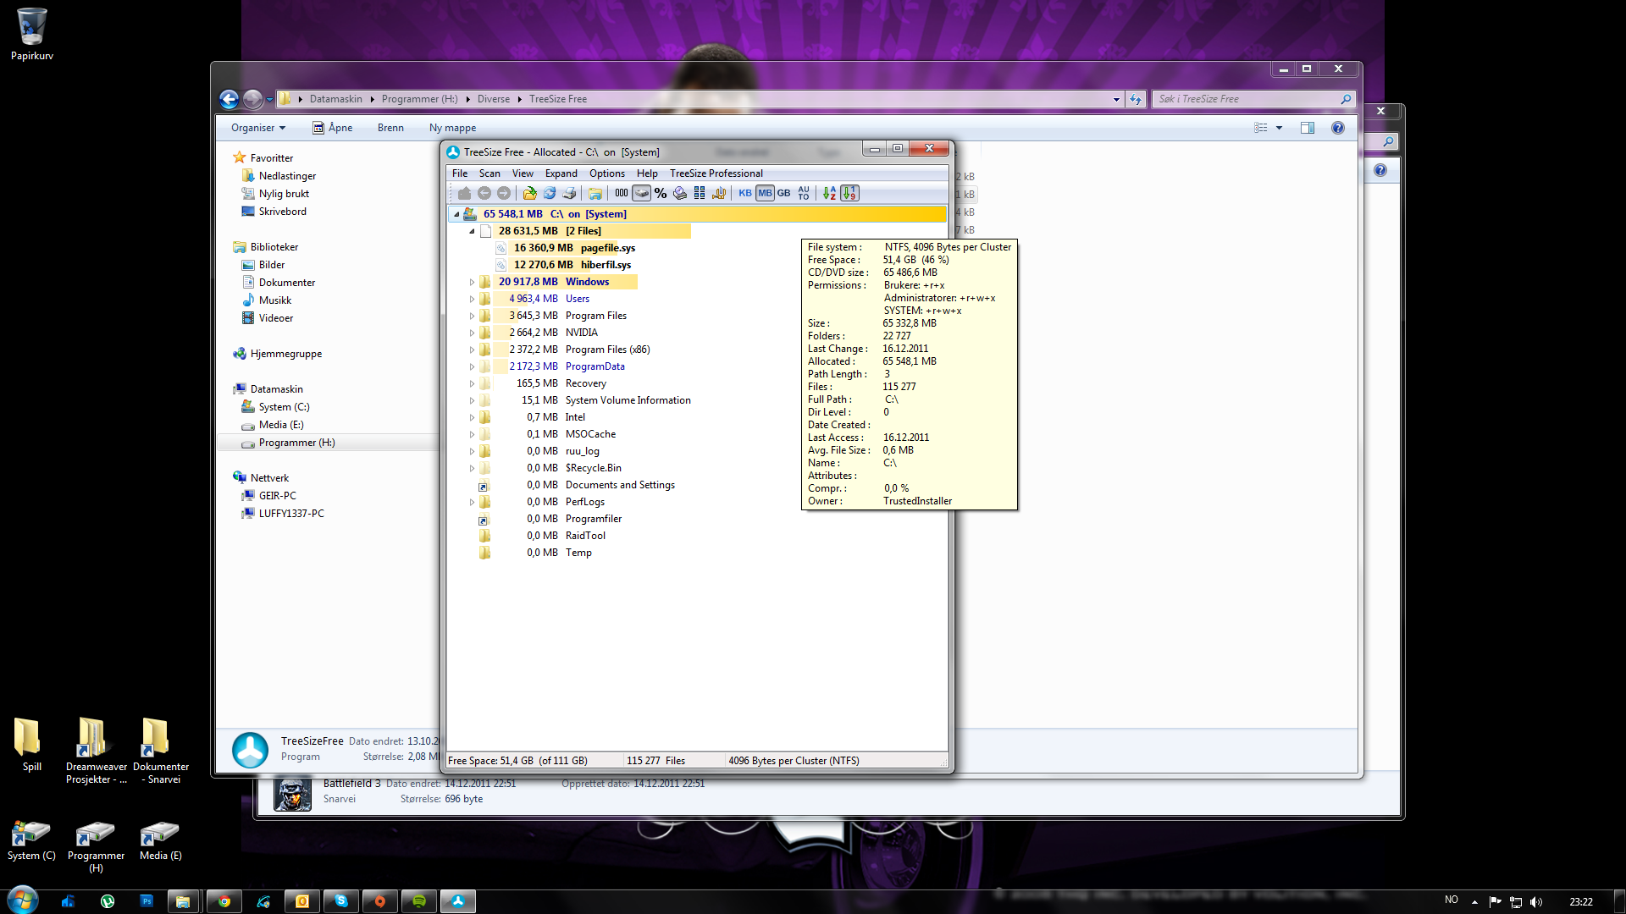Switch to percent view mode icon

click(661, 193)
